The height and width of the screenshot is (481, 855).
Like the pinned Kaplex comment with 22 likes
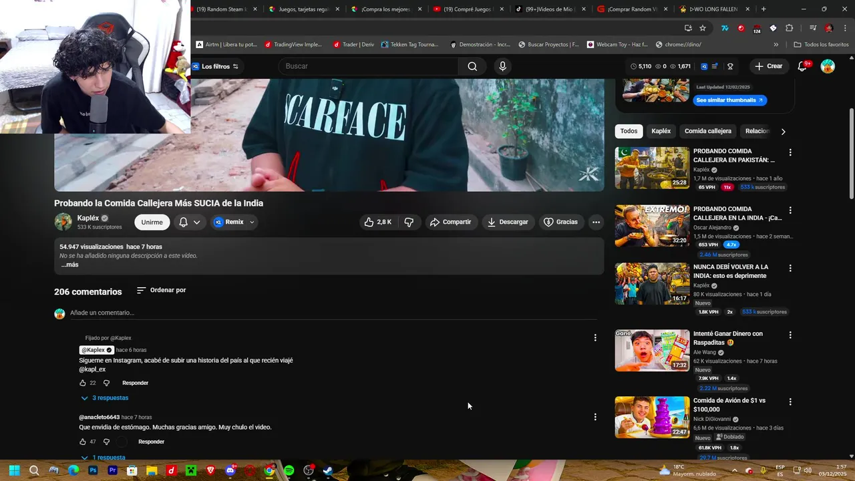(x=83, y=383)
